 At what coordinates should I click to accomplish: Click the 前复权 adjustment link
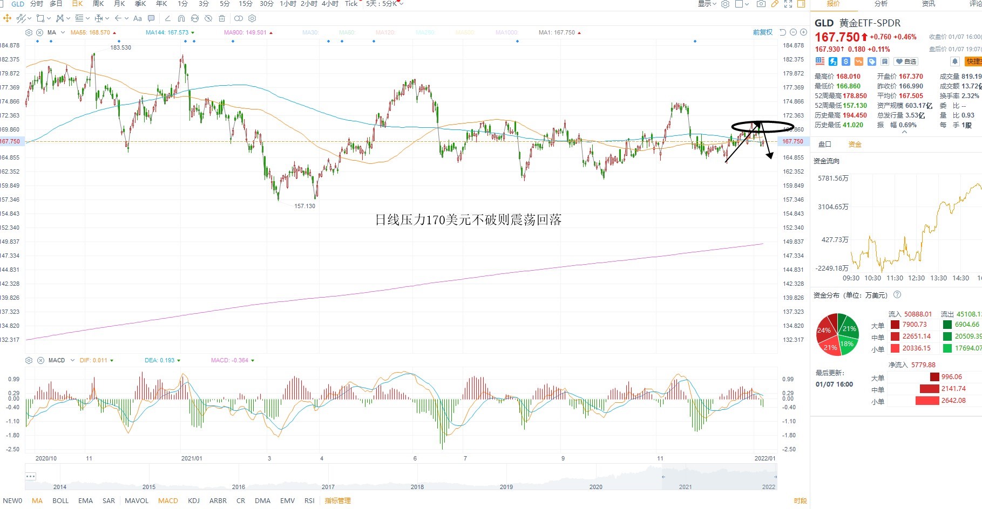763,32
